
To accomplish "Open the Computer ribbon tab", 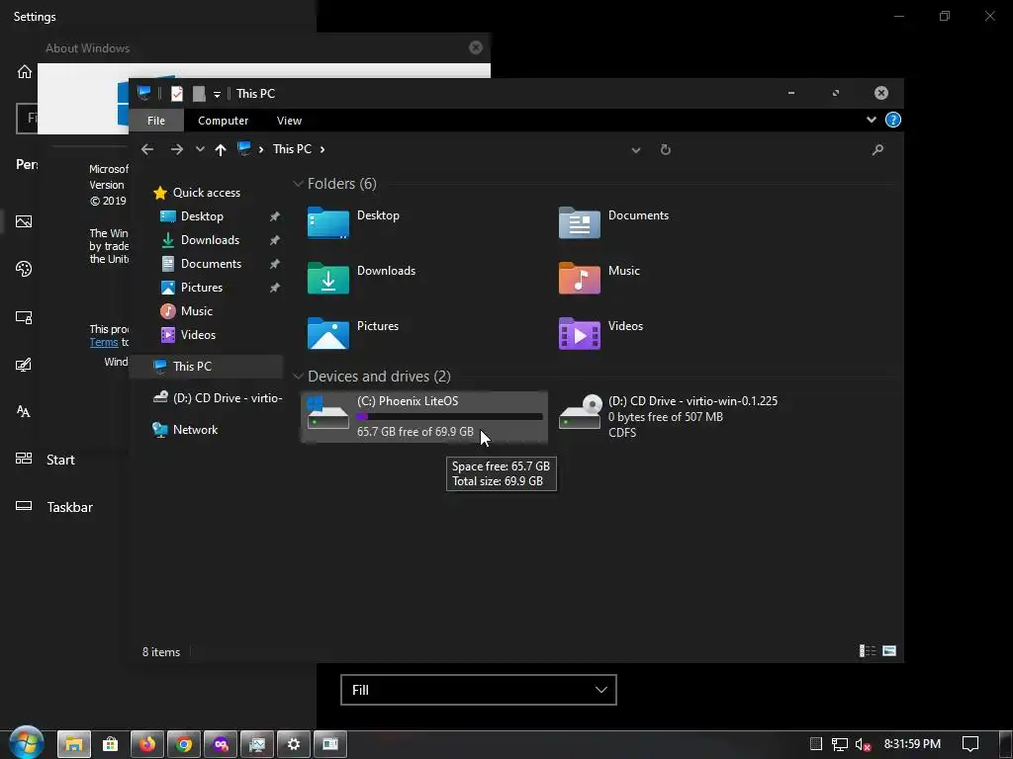I will coord(223,121).
